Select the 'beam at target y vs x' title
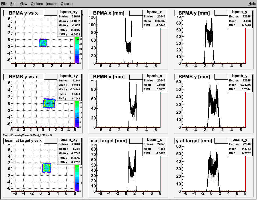 [24, 141]
